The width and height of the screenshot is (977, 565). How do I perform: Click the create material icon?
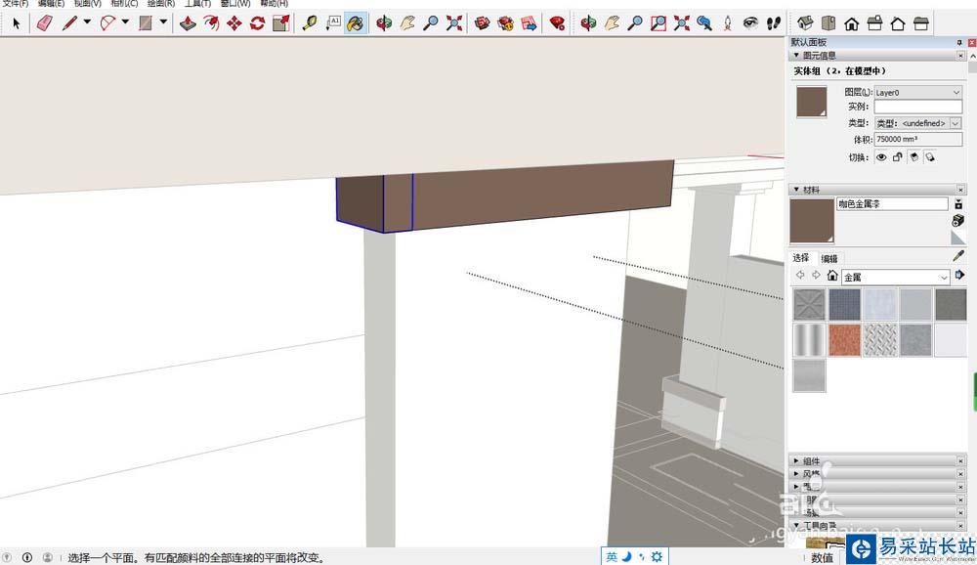(x=958, y=221)
